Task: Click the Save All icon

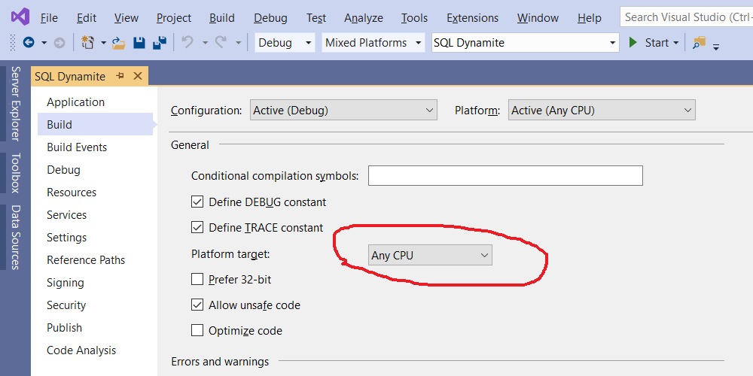Action: (160, 43)
